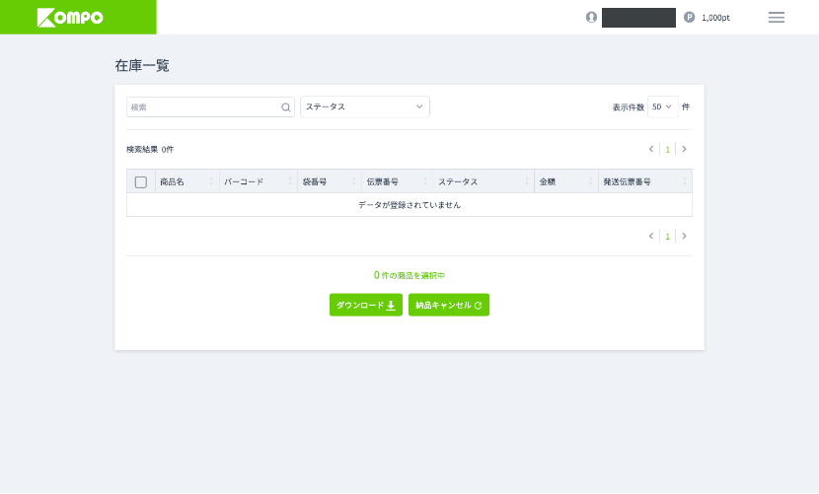Click the Kompo logo
Image resolution: width=819 pixels, height=494 pixels.
pyautogui.click(x=70, y=17)
